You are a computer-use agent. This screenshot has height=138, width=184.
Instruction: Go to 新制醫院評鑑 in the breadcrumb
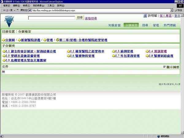click(x=31, y=40)
